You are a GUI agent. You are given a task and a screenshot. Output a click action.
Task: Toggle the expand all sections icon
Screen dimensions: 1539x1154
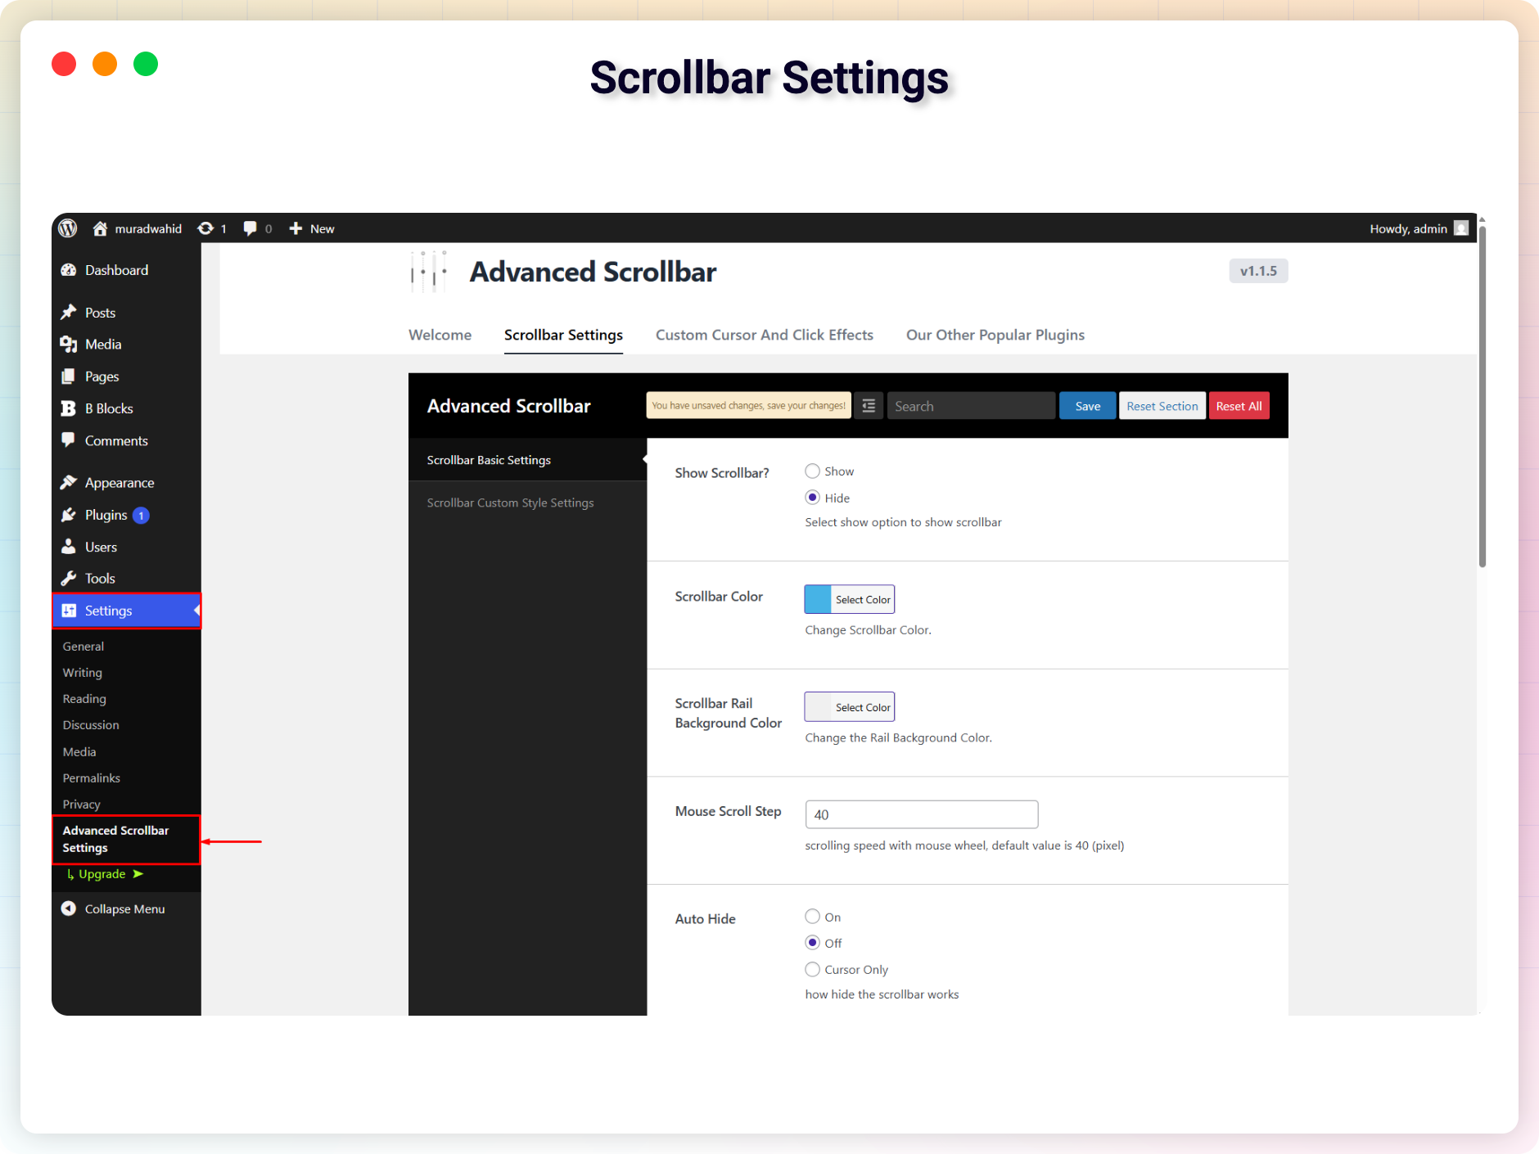pyautogui.click(x=869, y=406)
